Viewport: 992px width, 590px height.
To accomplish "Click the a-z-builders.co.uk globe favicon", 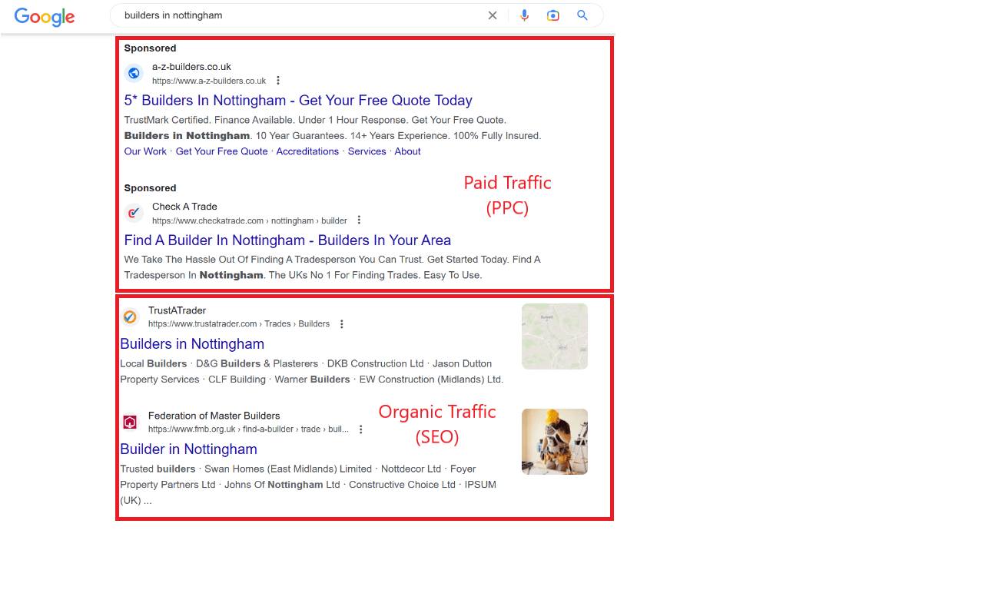I will (134, 73).
